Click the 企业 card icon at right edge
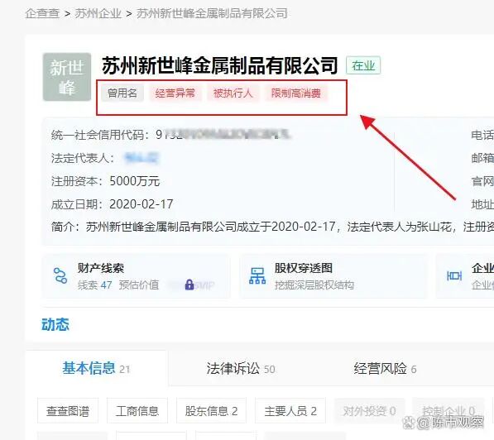 coord(454,276)
